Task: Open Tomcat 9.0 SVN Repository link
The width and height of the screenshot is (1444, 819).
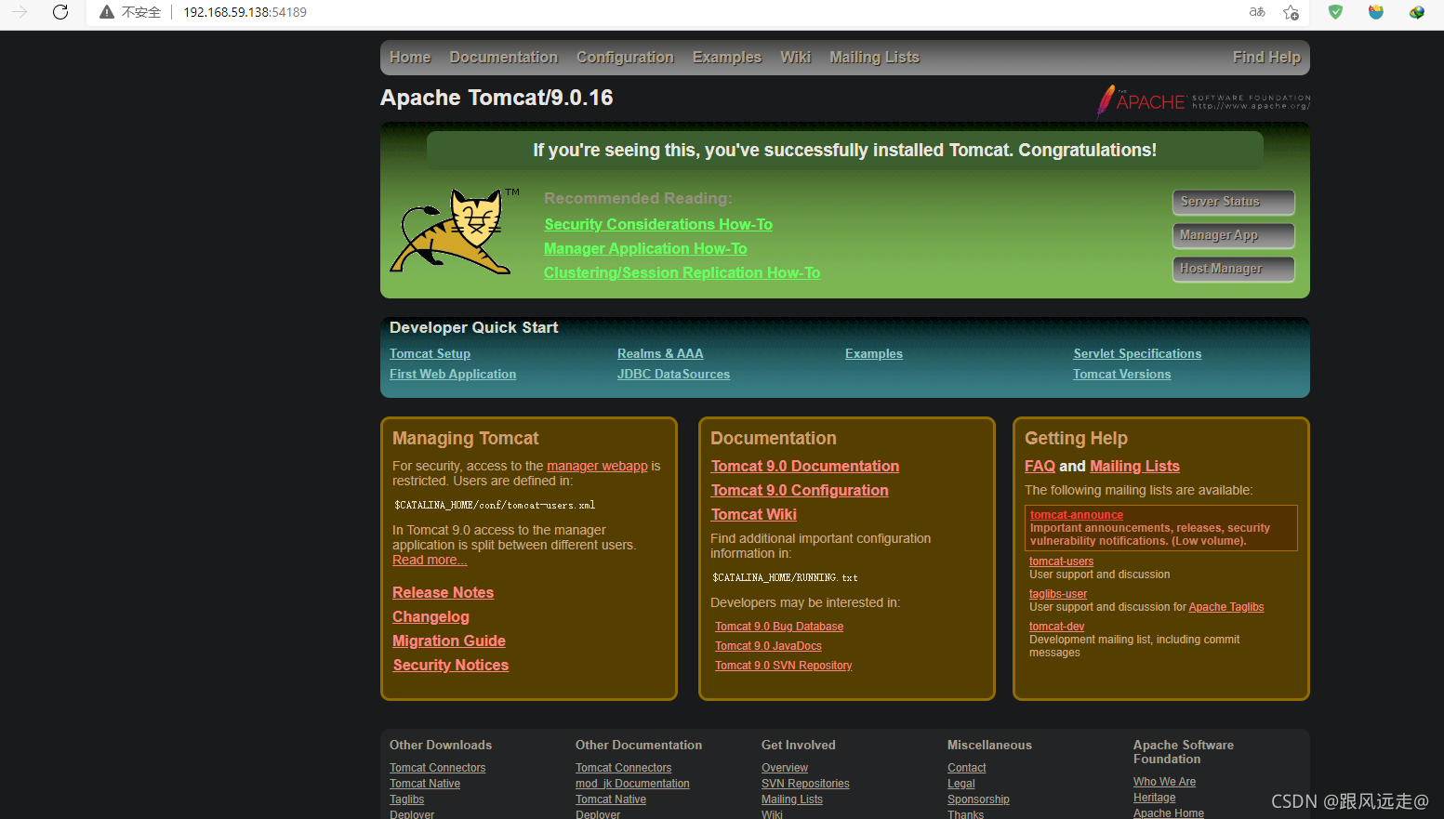Action: (x=783, y=666)
